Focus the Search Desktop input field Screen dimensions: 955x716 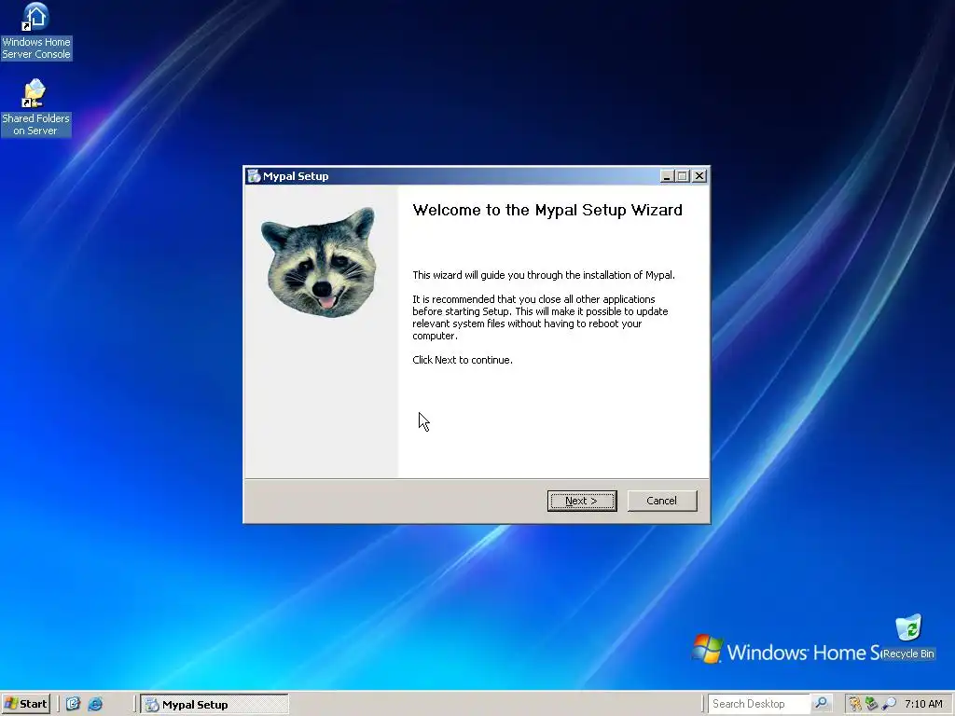point(759,704)
